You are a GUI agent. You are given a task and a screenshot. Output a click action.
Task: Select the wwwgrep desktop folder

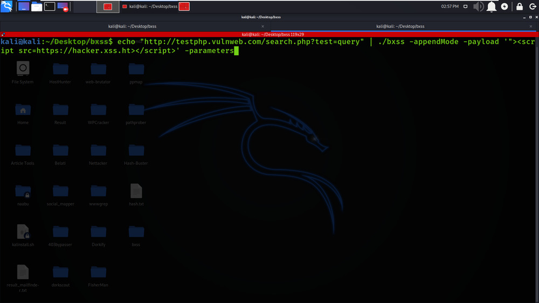[x=98, y=195]
